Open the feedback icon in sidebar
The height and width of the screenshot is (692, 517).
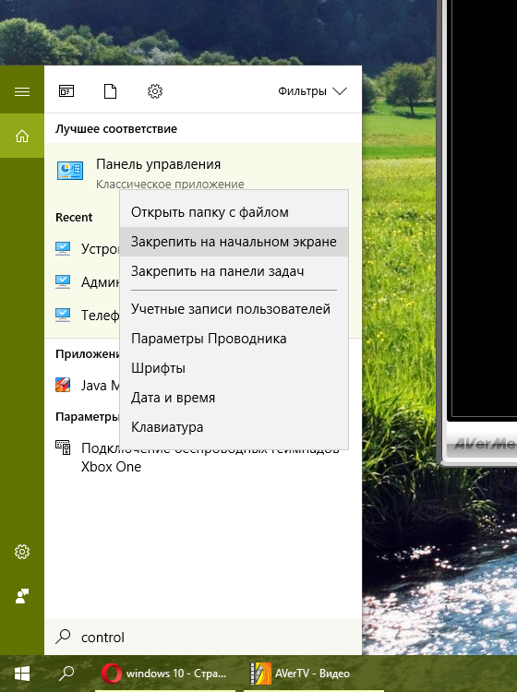click(x=22, y=596)
